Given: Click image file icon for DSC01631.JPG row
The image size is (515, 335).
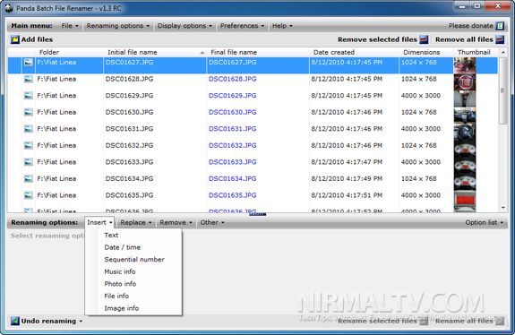Looking at the screenshot, I should [29, 129].
